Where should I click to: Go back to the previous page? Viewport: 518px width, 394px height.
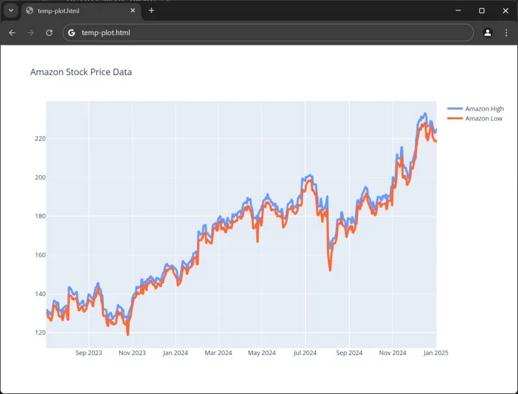click(x=12, y=32)
